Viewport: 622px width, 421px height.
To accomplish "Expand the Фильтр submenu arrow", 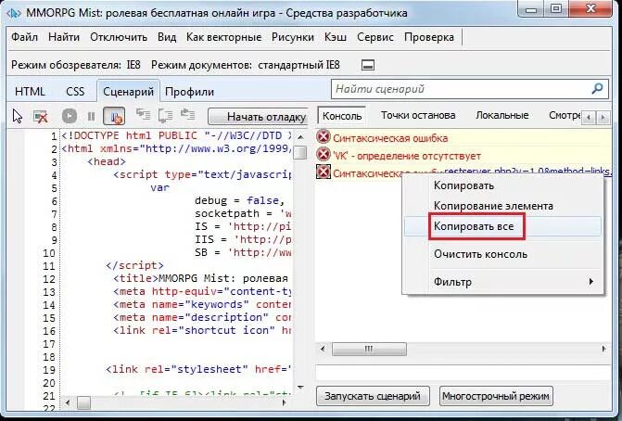I will pos(591,282).
